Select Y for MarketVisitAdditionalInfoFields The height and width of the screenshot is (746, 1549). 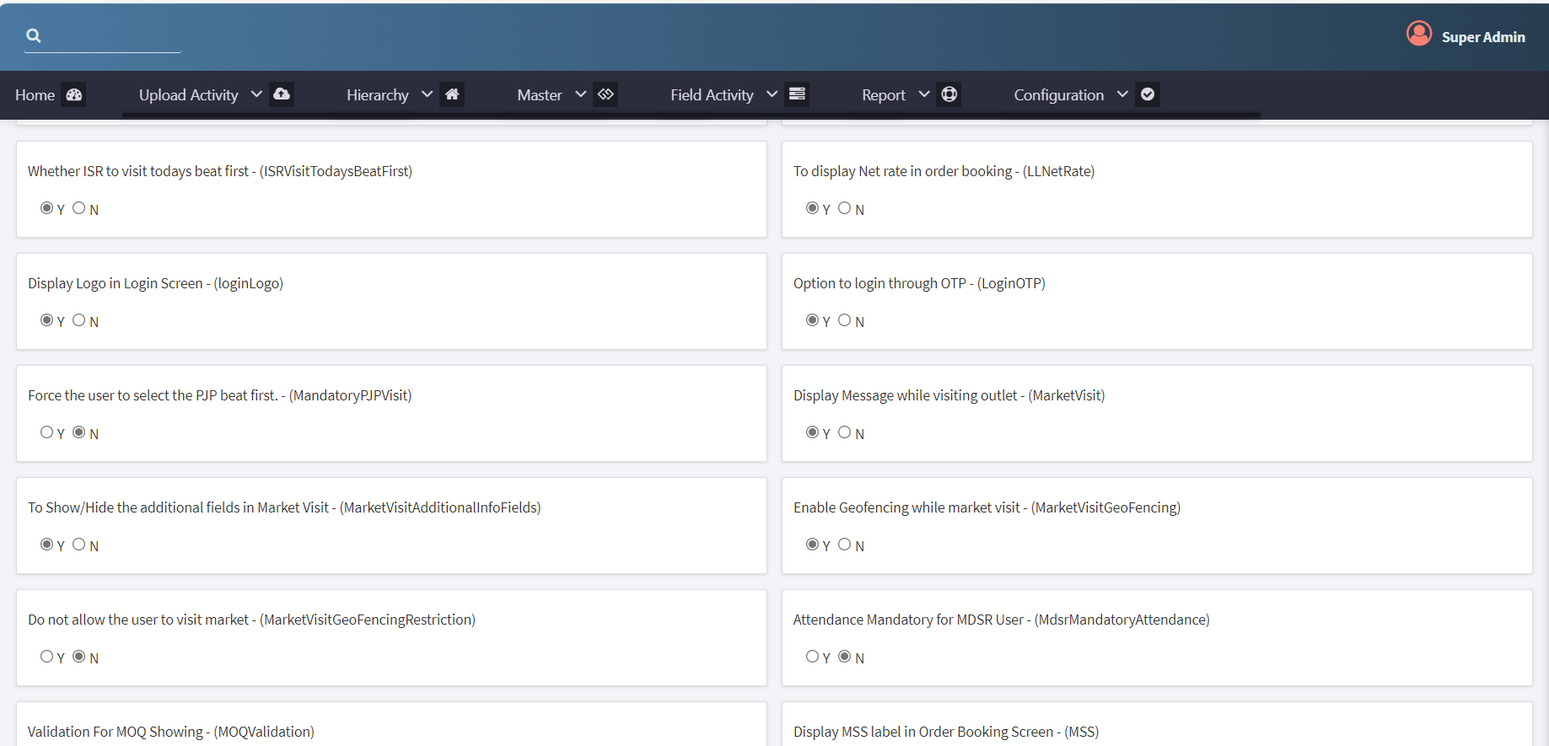(46, 545)
